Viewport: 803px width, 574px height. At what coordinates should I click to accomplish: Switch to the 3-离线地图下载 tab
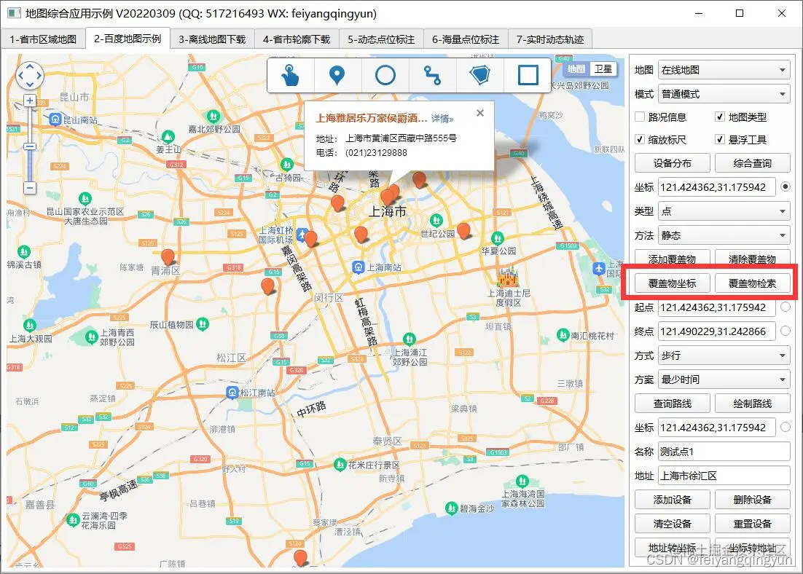click(212, 39)
